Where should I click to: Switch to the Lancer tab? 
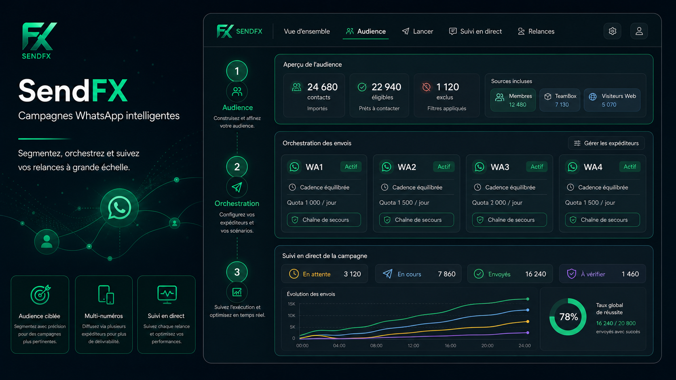pos(417,31)
